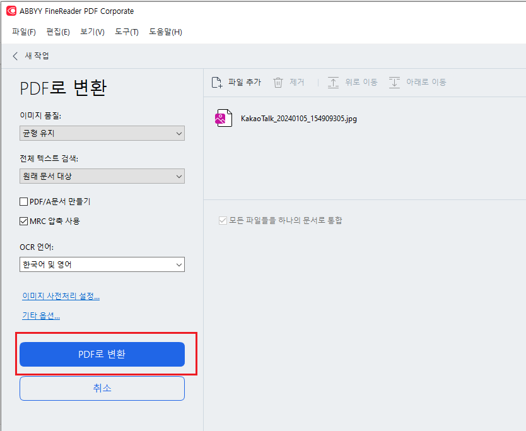Open the 편집(E) menu
The height and width of the screenshot is (431, 526).
pos(58,32)
